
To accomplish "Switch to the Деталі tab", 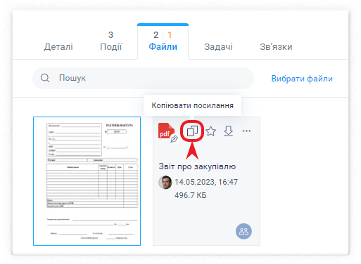I will 58,47.
